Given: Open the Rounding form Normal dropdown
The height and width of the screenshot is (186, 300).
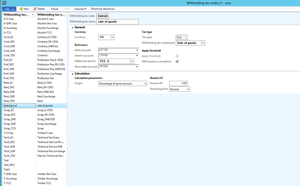Looking at the screenshot, I should [188, 89].
